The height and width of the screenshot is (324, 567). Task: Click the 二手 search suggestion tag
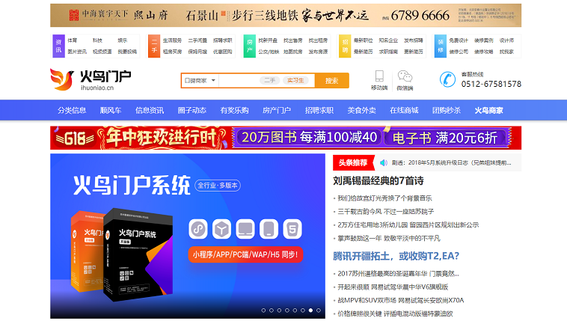tap(270, 80)
